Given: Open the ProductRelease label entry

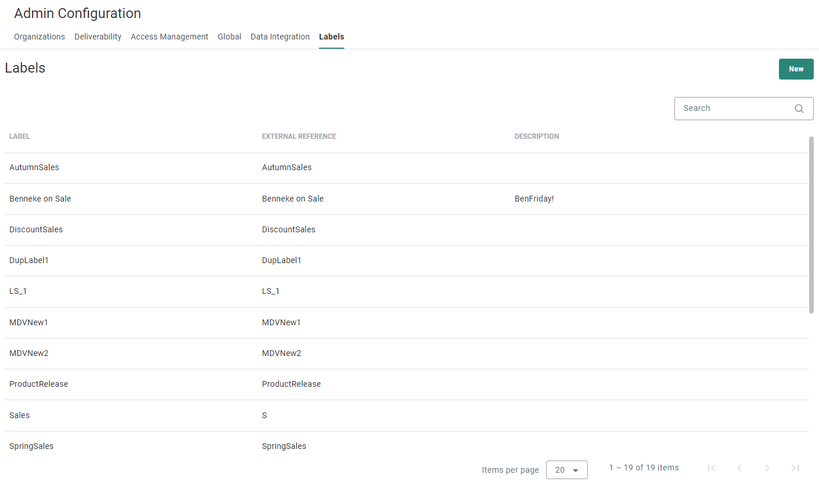Looking at the screenshot, I should 39,384.
